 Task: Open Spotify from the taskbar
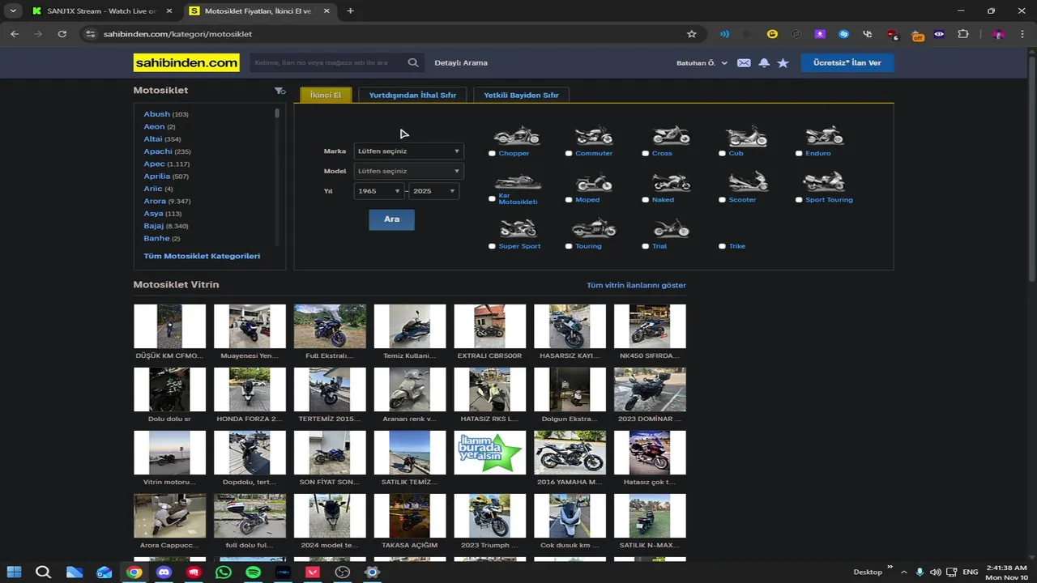pyautogui.click(x=253, y=572)
